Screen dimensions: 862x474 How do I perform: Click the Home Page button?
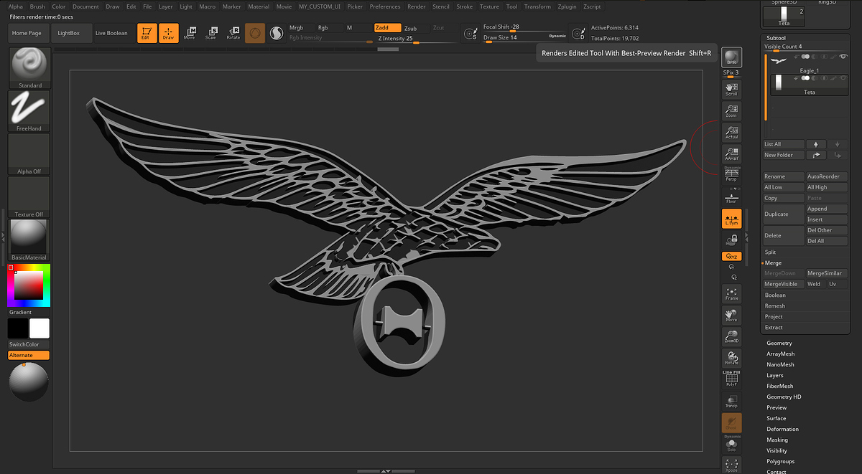[27, 33]
